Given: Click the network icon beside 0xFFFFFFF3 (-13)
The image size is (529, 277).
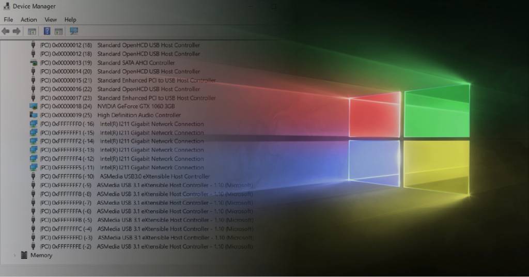Looking at the screenshot, I should [x=34, y=150].
